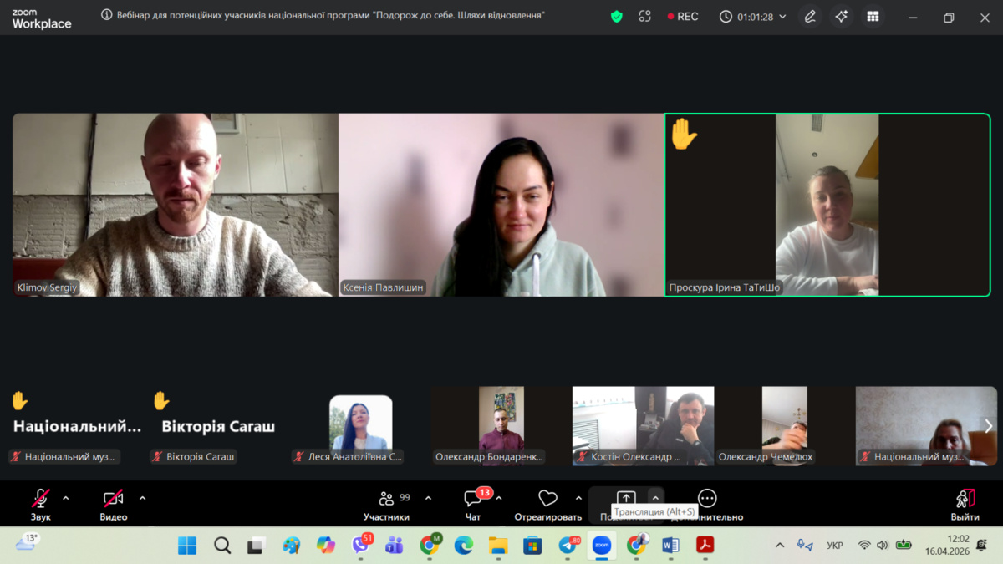
Task: Open the AI Companion sparkle icon
Action: [842, 17]
